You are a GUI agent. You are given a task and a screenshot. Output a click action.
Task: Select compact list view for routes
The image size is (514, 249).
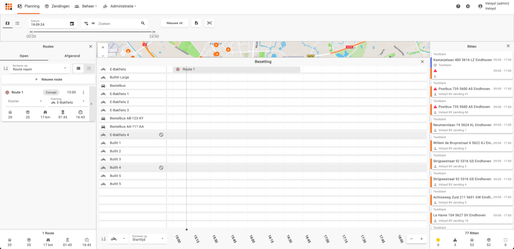pos(89,68)
